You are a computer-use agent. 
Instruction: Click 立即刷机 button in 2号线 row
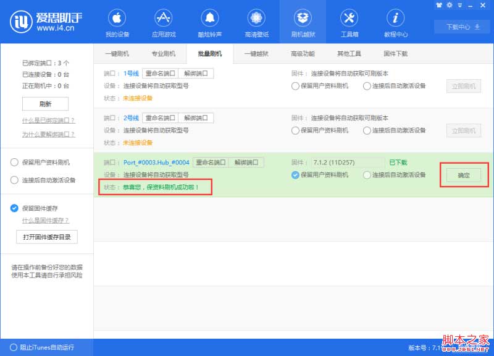464,130
